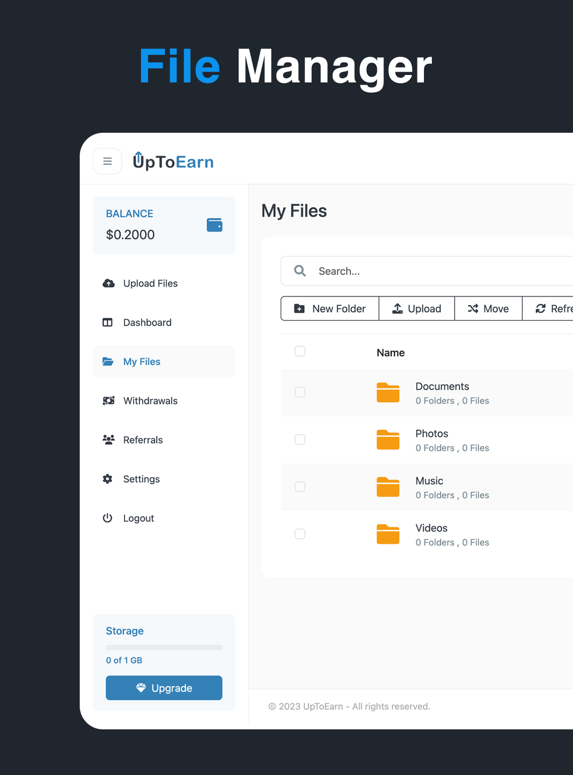Toggle the hamburger menu button

pyautogui.click(x=108, y=161)
